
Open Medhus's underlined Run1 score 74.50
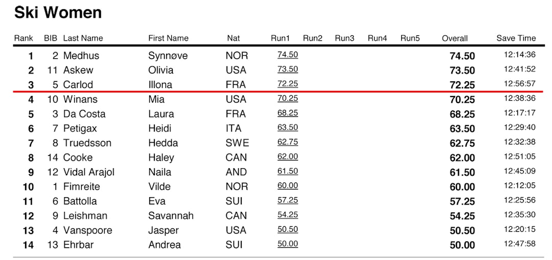pos(287,55)
